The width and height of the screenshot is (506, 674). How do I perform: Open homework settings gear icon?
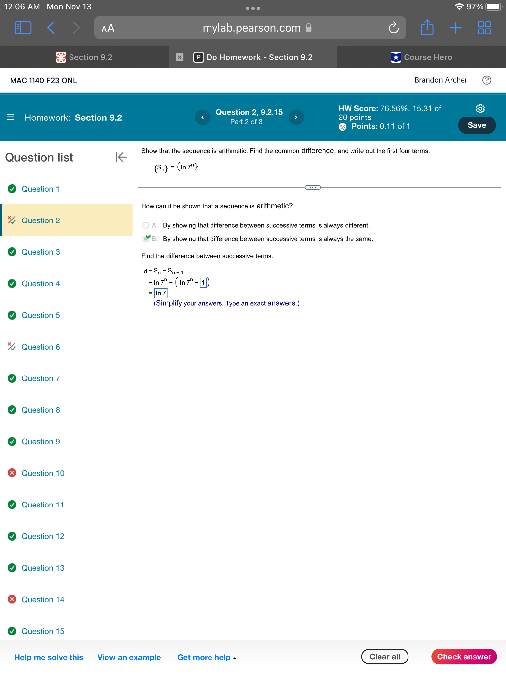coord(480,109)
